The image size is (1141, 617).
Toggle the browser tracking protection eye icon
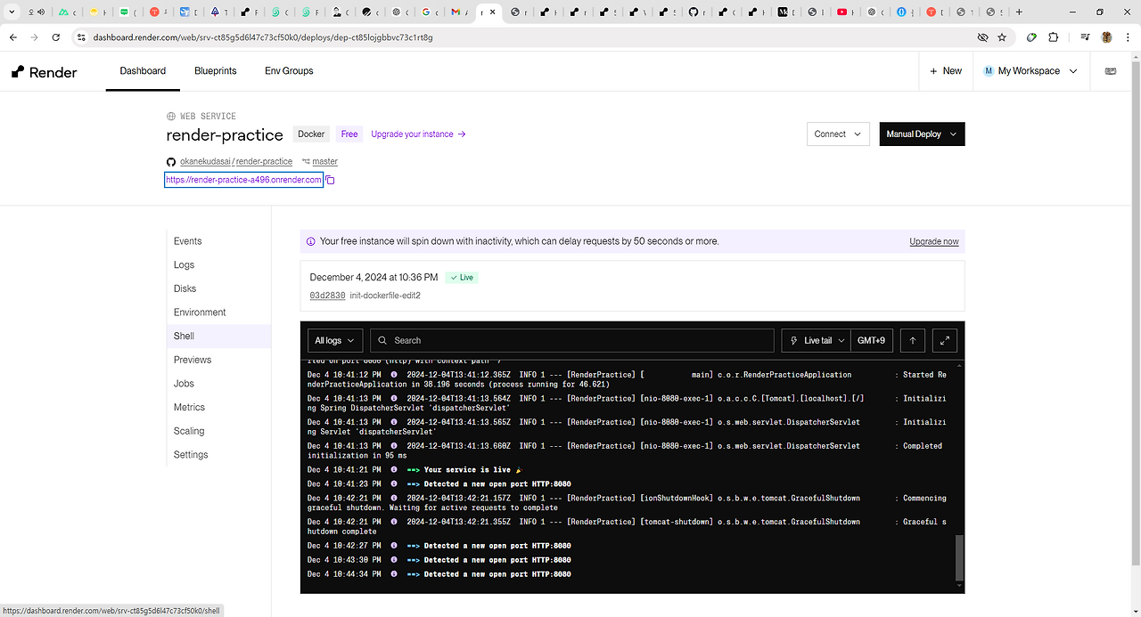click(982, 37)
